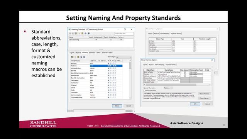Click the last icon in the Glossary tab toolbar
Screen dimensions: 247x139
(84, 57)
